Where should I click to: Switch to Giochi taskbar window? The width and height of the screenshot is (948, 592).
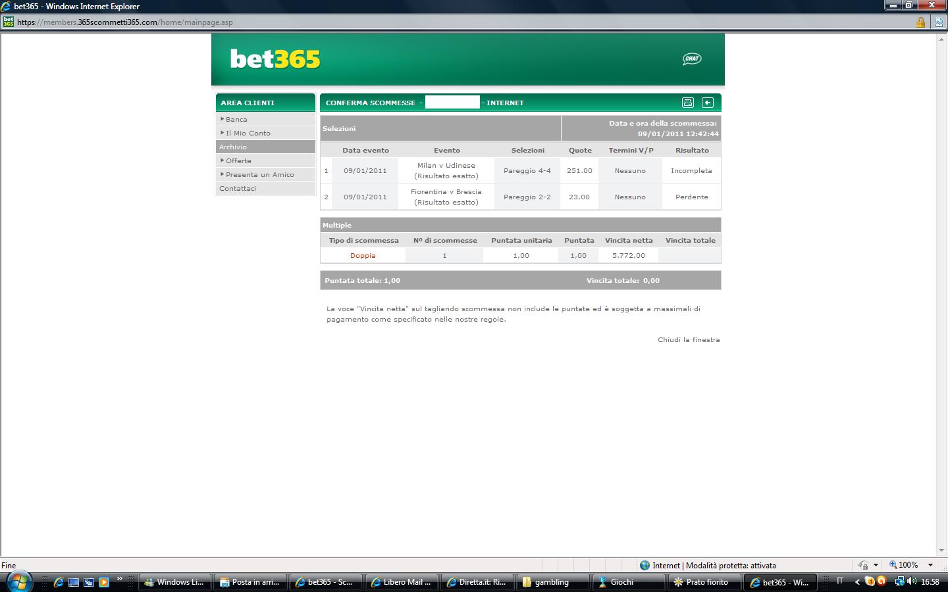tap(629, 582)
